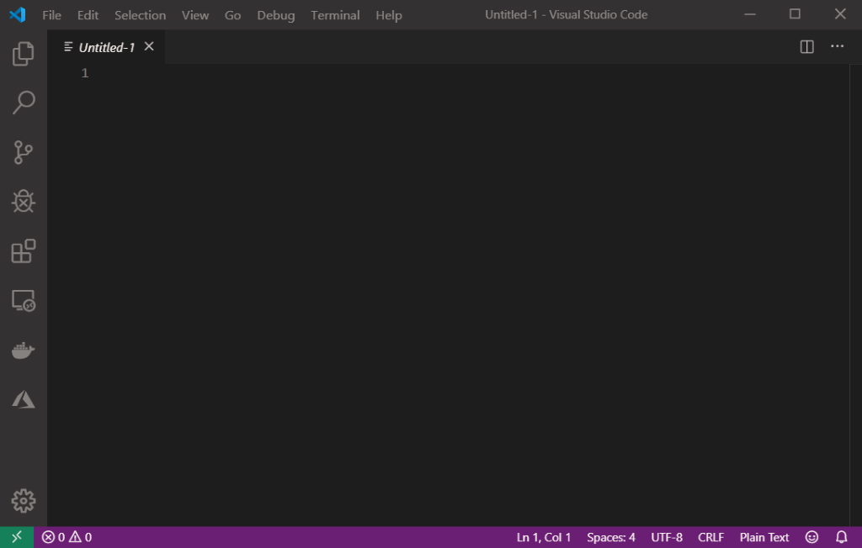The height and width of the screenshot is (548, 862).
Task: Open the Azure extension view
Action: pos(23,399)
